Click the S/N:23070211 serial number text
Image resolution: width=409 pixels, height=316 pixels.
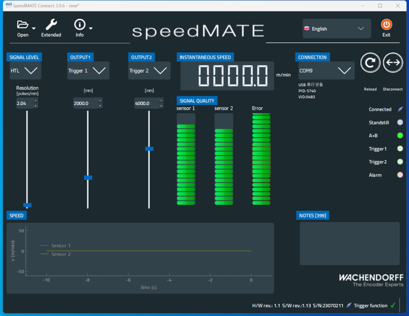328,306
